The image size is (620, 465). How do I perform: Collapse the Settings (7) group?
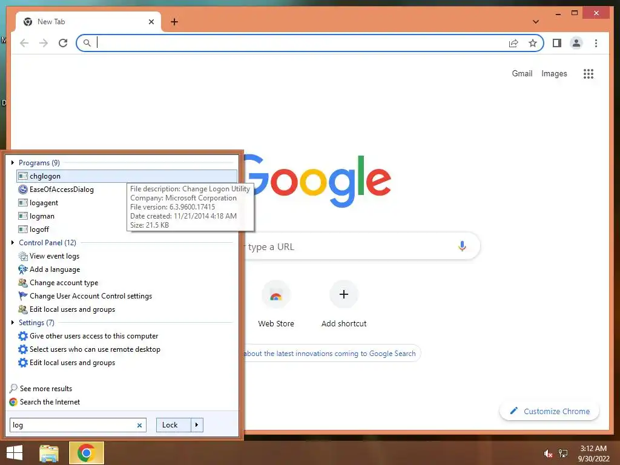pos(13,322)
